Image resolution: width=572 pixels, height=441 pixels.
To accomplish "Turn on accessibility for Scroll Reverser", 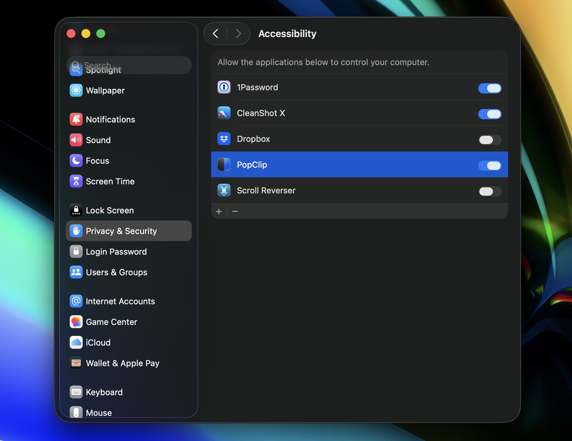I will (490, 191).
